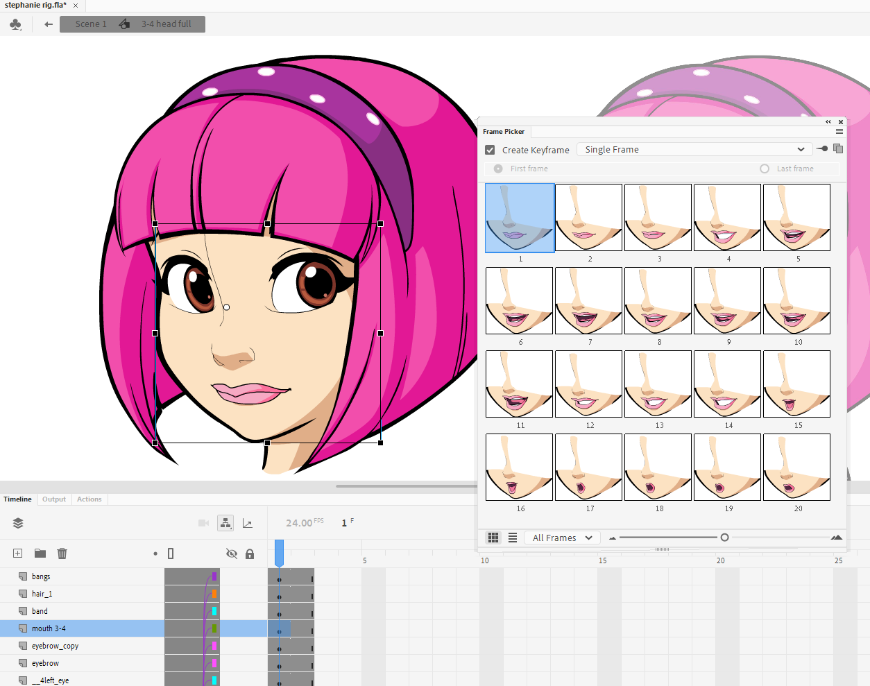Collapse the Frame Picker panel
The image size is (870, 686).
pyautogui.click(x=828, y=122)
